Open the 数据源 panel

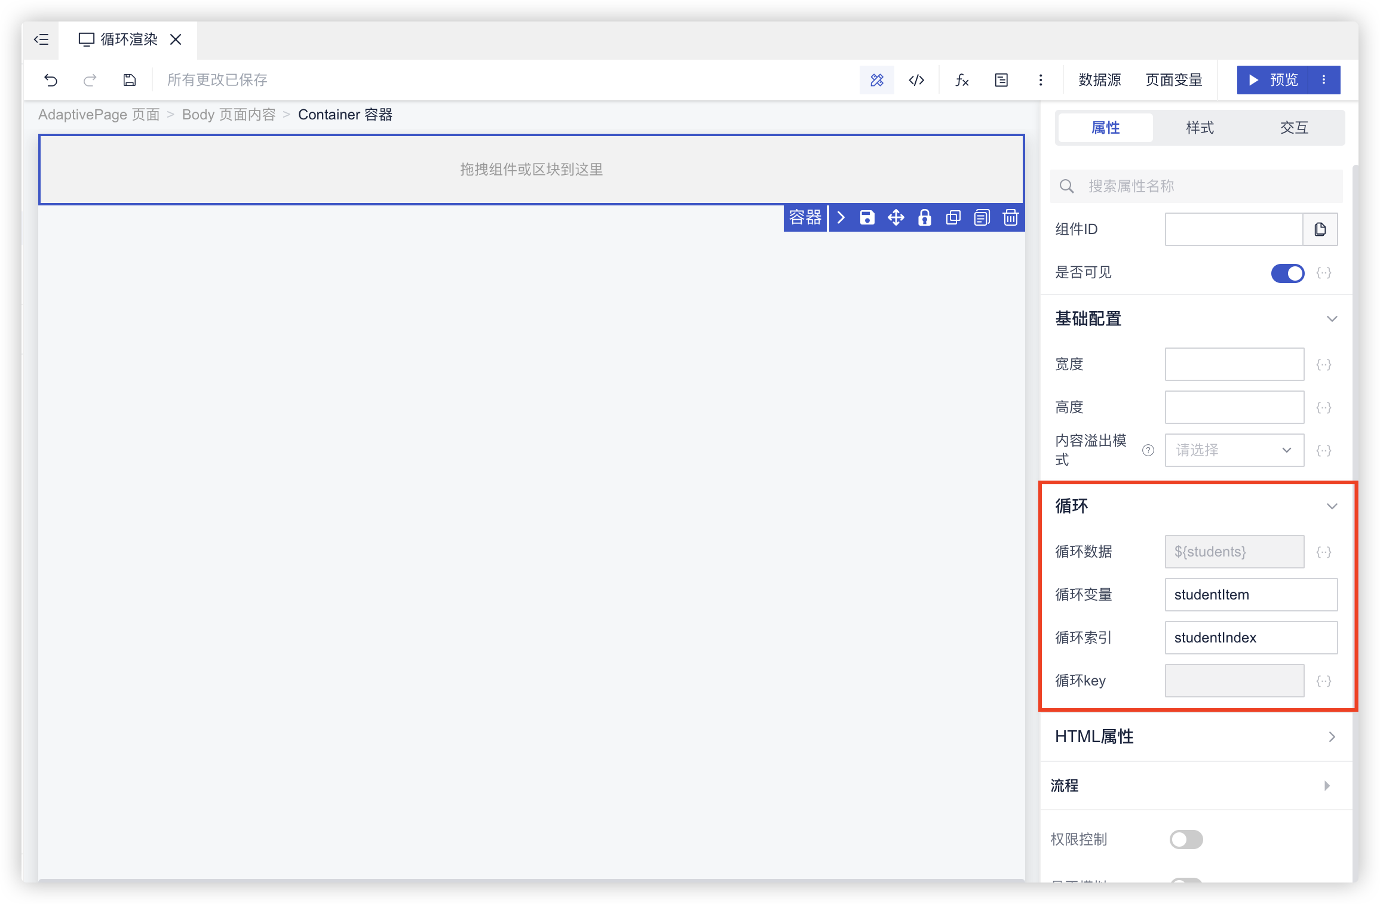click(1099, 80)
